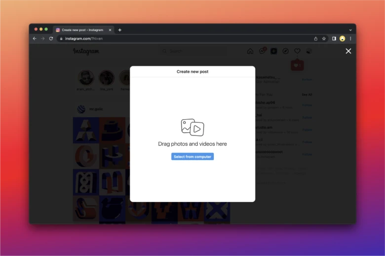
Task: Click the photo and video upload icon
Action: click(192, 128)
